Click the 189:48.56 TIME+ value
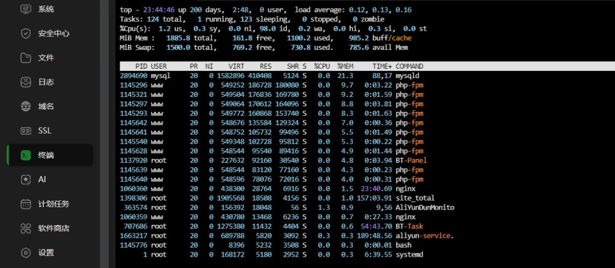 [375, 236]
